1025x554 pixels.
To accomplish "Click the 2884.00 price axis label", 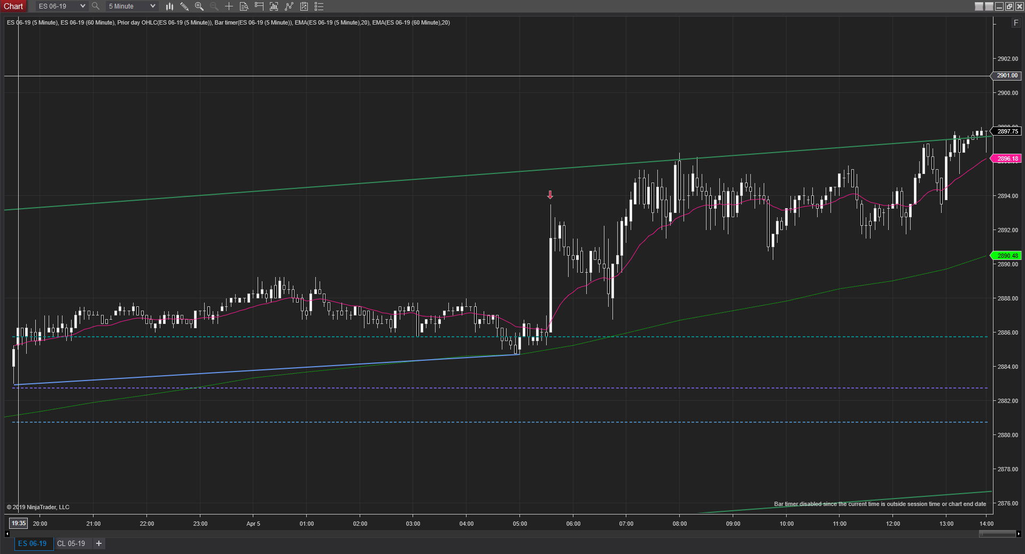I will tap(1008, 367).
